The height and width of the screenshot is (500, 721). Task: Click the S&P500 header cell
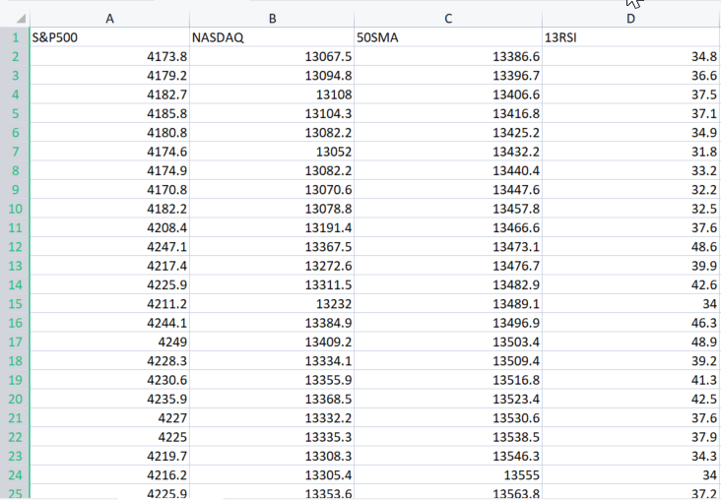coord(109,37)
